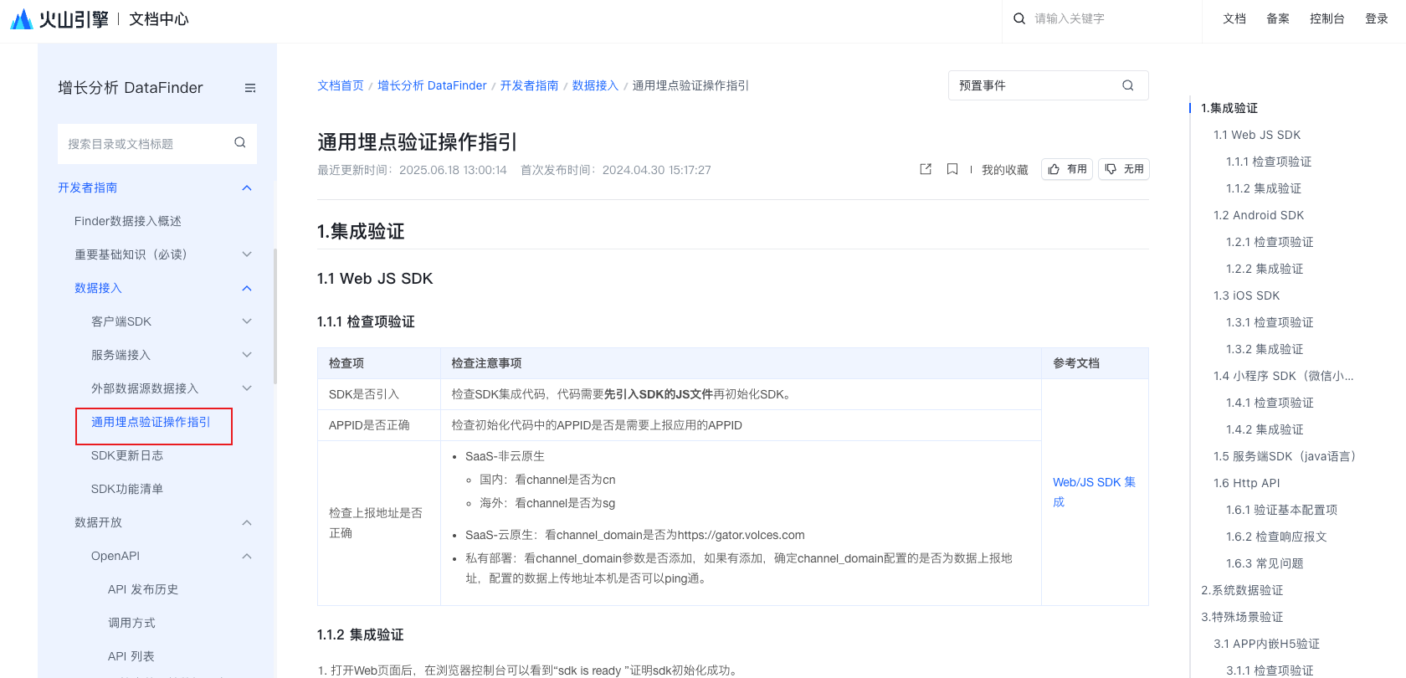This screenshot has width=1406, height=678.
Task: Expand 客户端SDK submenu
Action: pyautogui.click(x=247, y=321)
